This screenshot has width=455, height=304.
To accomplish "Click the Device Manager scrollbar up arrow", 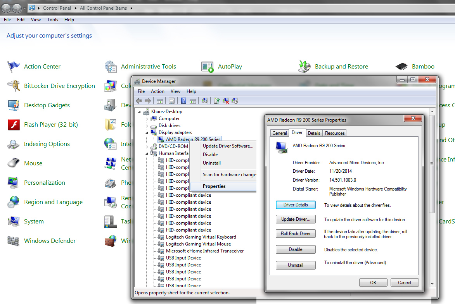I will (432, 112).
